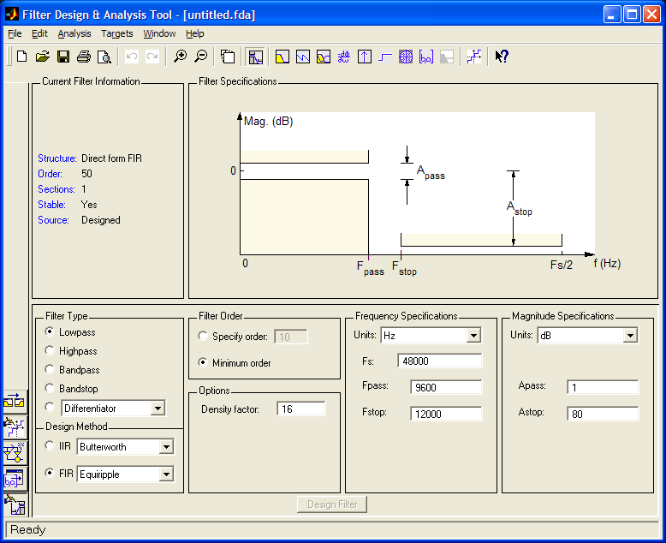Show the Step Response plot
Screen dimensions: 666x543
(x=385, y=57)
